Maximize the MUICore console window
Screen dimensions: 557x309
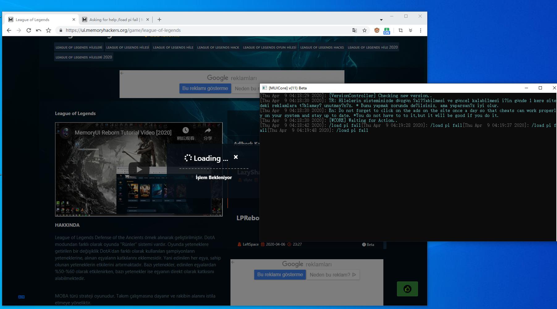coord(540,88)
